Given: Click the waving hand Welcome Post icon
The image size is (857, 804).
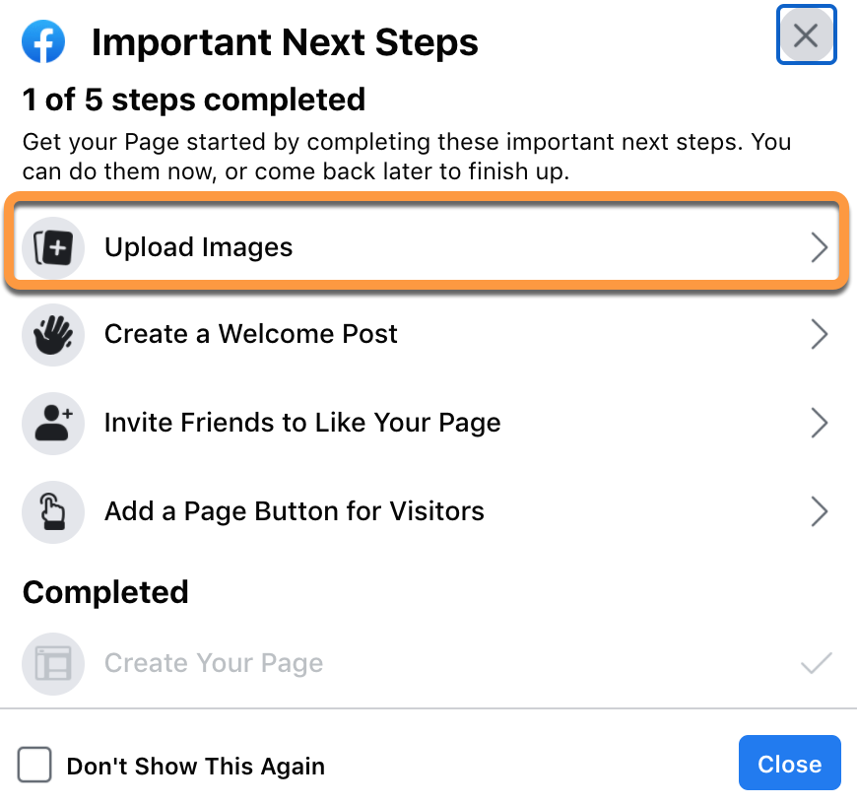Looking at the screenshot, I should tap(53, 335).
